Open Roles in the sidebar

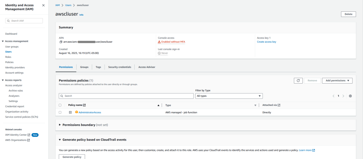8,57
